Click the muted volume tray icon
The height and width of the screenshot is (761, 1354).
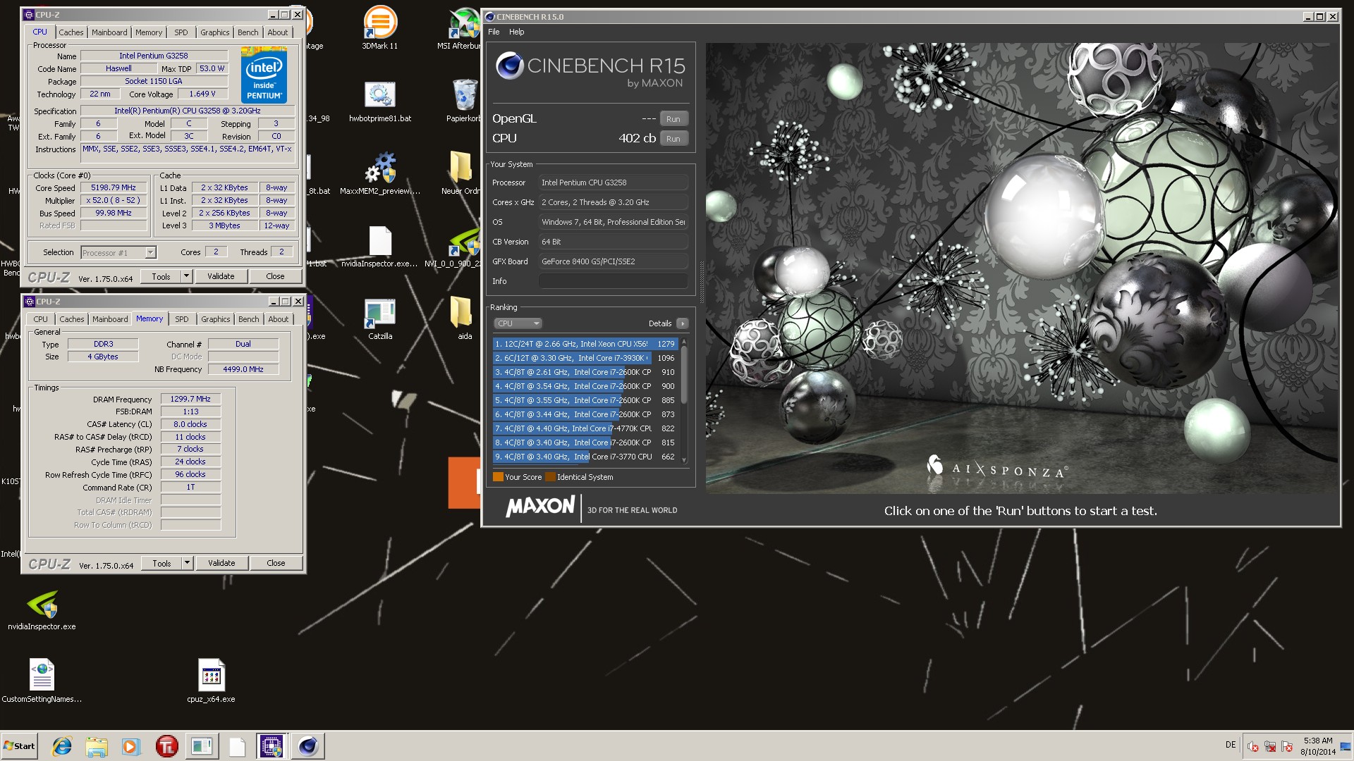click(x=1253, y=746)
